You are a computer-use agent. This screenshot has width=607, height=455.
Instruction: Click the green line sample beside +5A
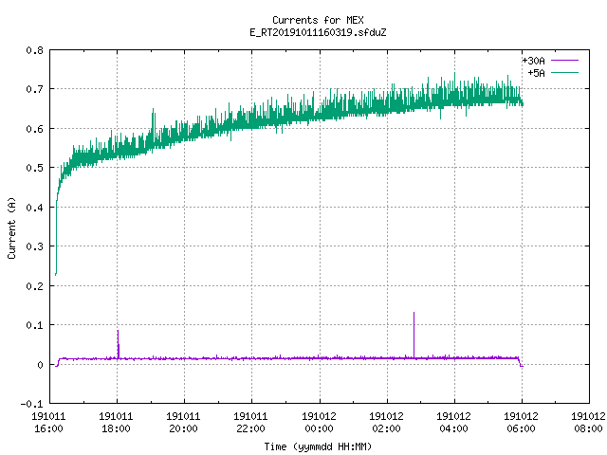564,72
